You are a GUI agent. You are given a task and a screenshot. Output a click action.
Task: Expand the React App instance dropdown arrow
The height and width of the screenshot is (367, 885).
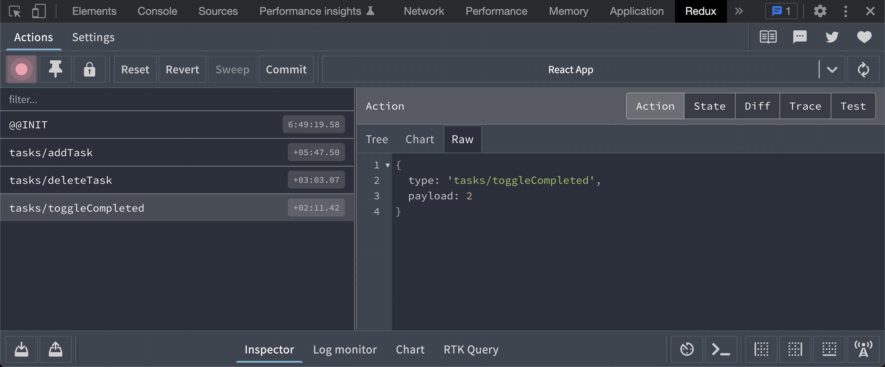coord(832,70)
